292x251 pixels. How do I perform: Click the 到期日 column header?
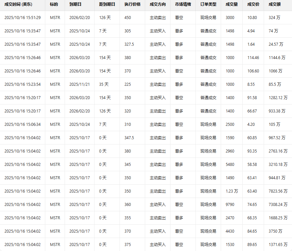(76, 4)
